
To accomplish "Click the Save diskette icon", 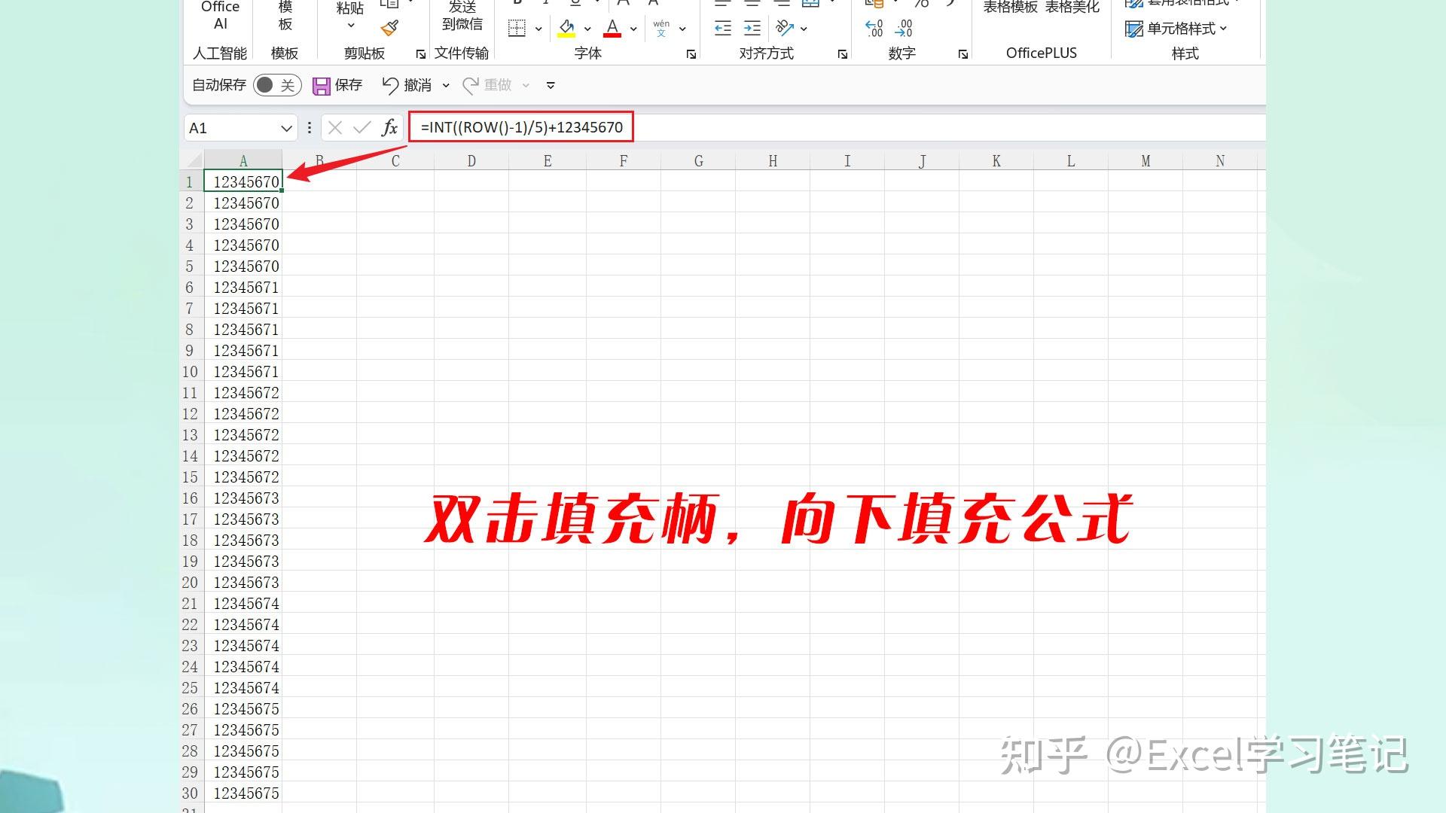I will click(322, 85).
